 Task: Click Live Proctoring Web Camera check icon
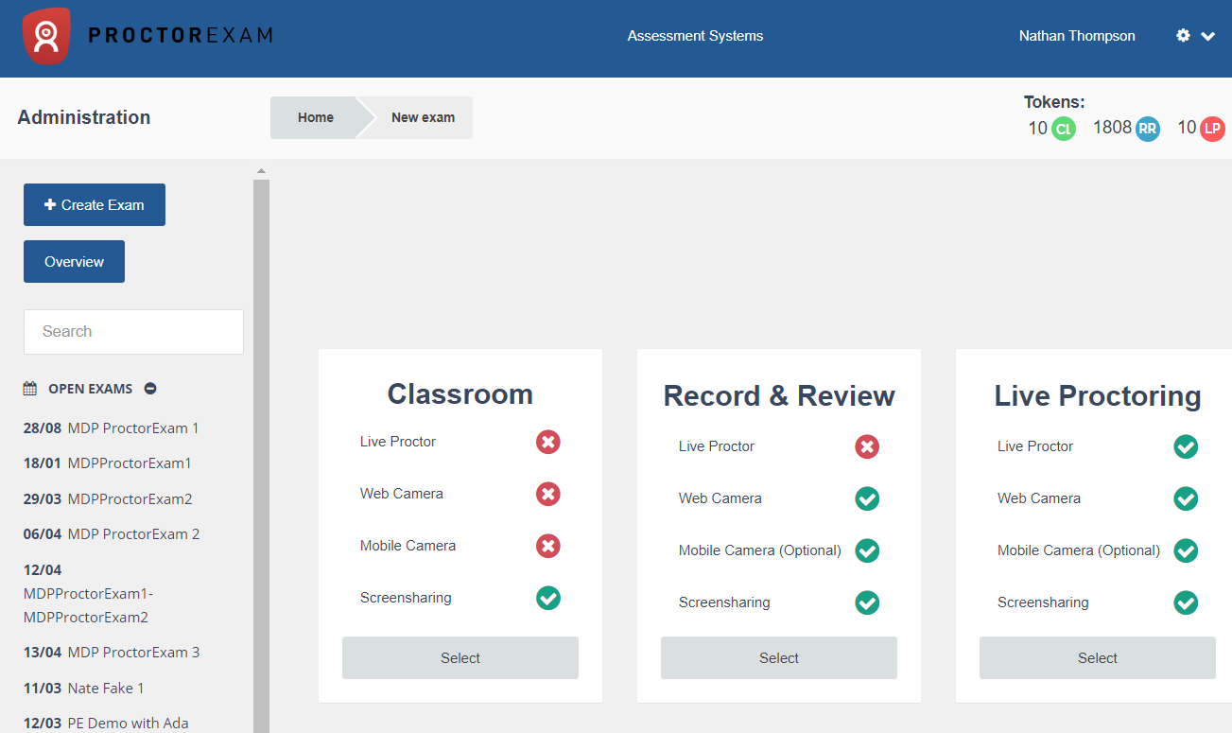(x=1186, y=498)
